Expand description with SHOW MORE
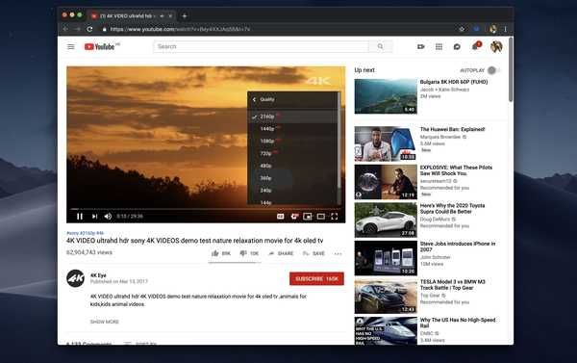The width and height of the screenshot is (577, 363). (x=105, y=322)
